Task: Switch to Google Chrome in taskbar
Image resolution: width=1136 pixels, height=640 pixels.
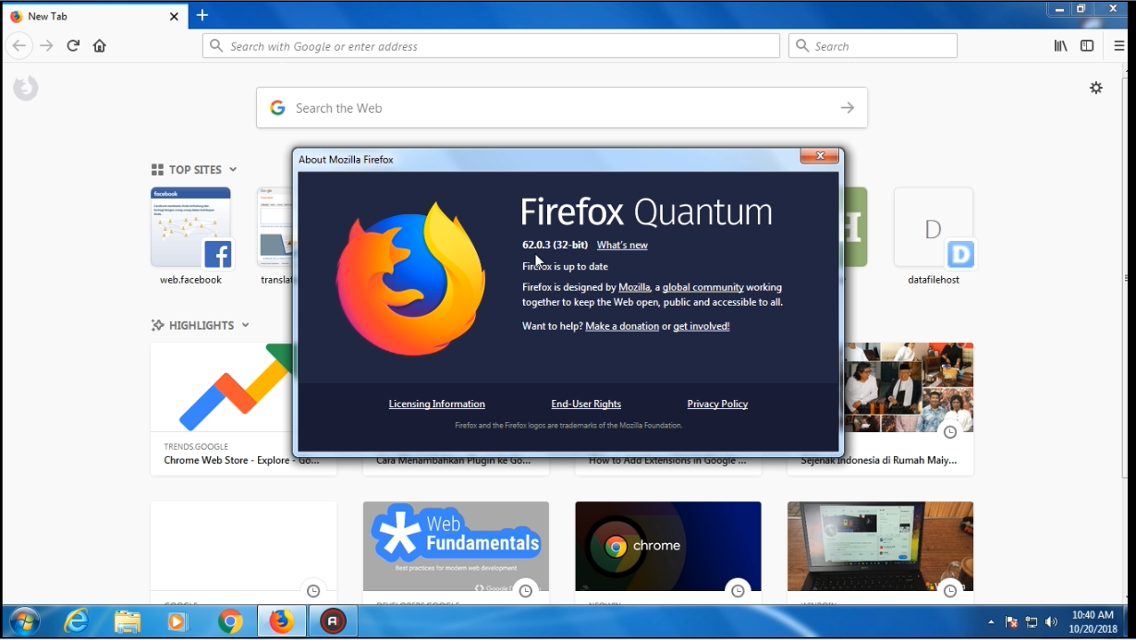Action: click(x=230, y=622)
